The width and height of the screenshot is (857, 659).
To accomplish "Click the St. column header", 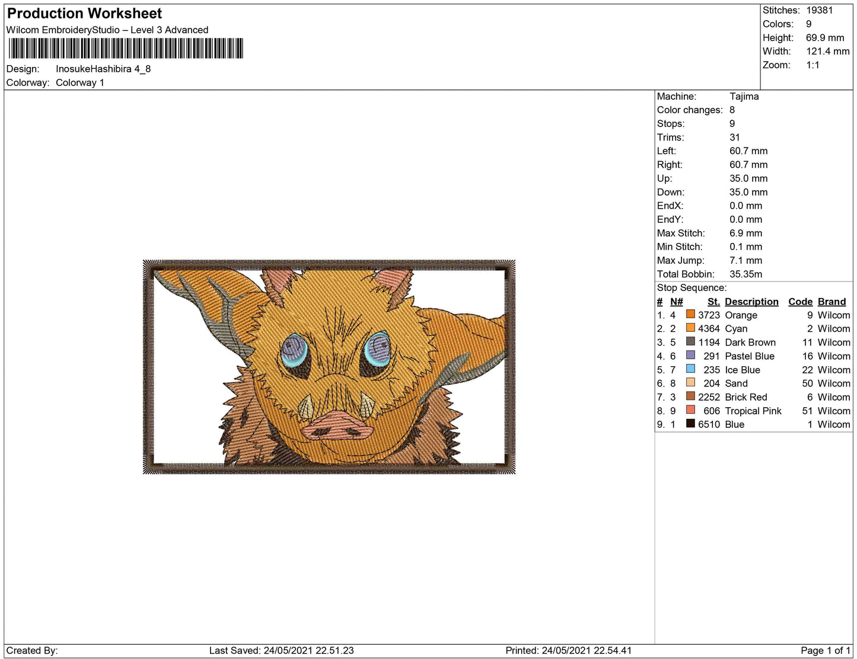I will tap(713, 301).
